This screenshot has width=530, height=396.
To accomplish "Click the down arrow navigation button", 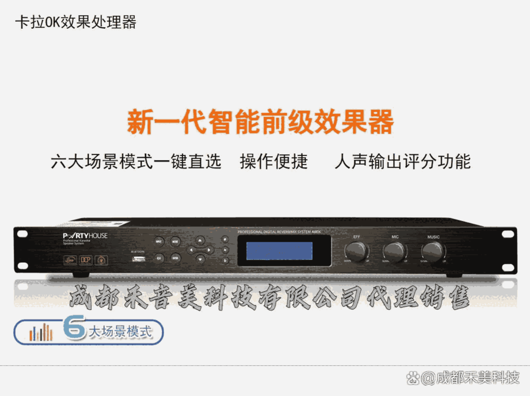I will pyautogui.click(x=200, y=259).
